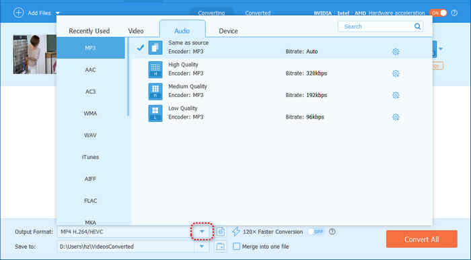471x260 pixels.
Task: Choose the Low Quality text label
Action: [182, 108]
